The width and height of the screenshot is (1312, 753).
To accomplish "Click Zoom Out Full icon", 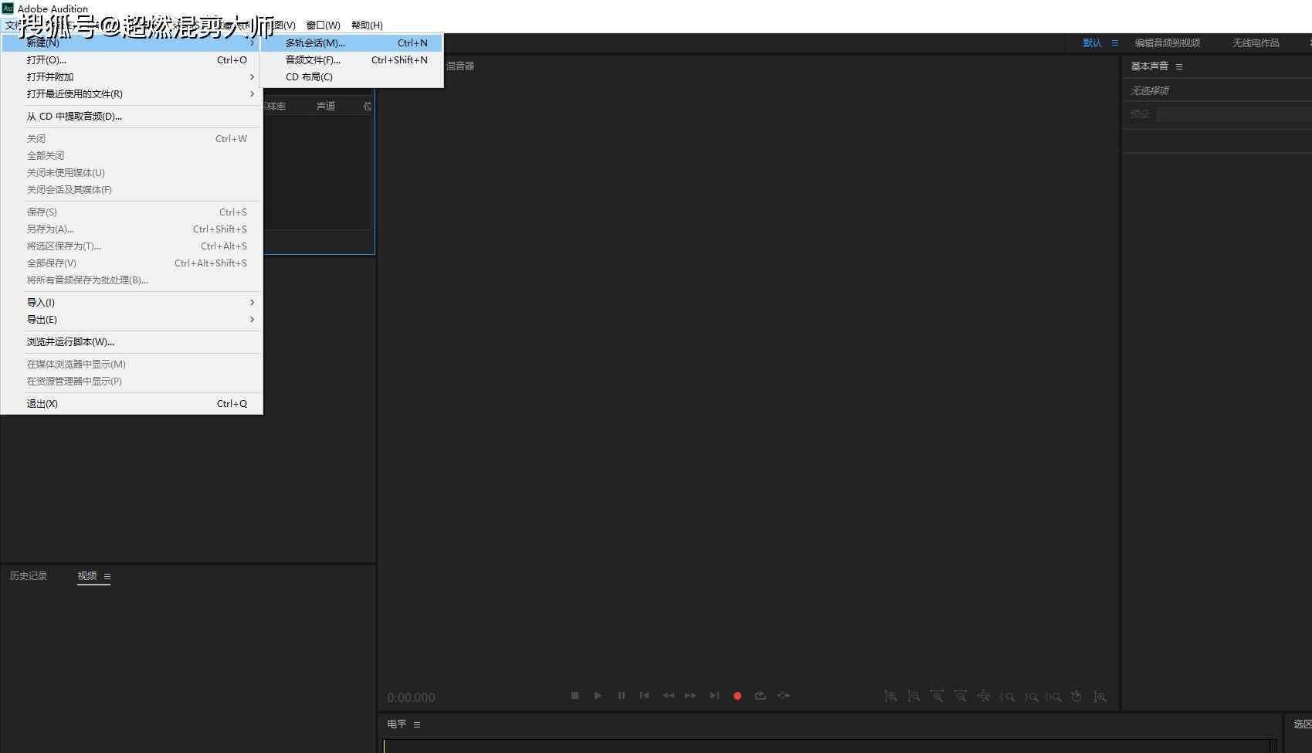I will [x=983, y=697].
